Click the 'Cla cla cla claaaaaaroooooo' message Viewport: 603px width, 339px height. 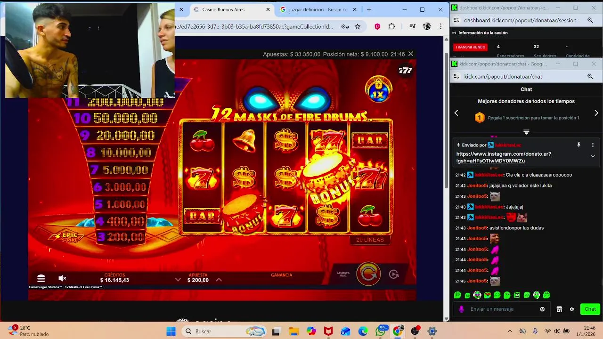coord(539,175)
